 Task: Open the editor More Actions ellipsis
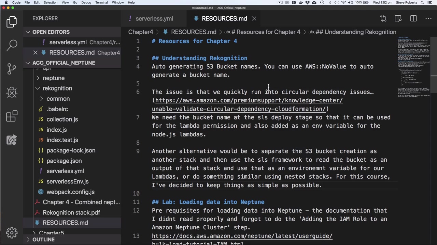[x=428, y=18]
